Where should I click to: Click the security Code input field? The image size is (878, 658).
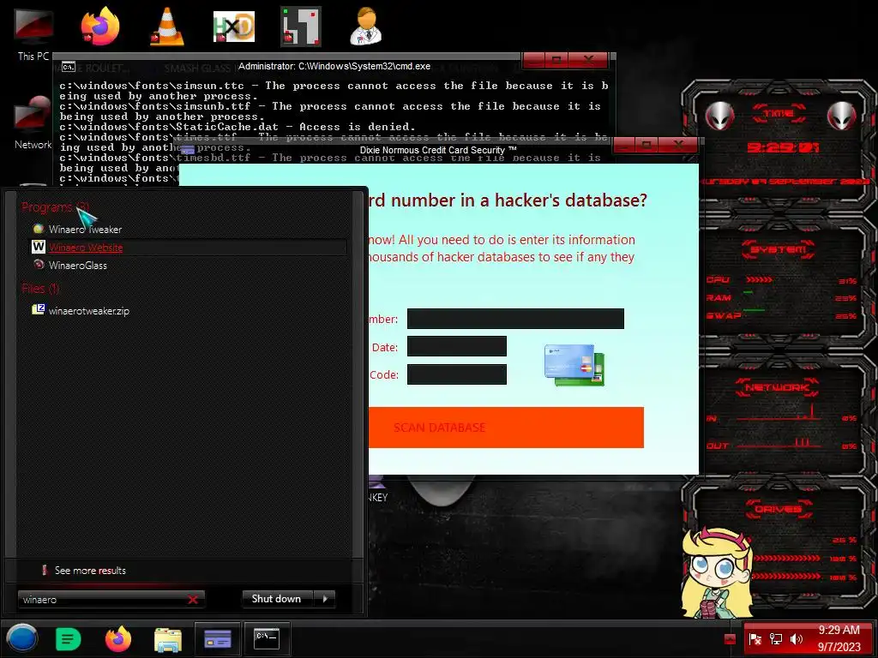pyautogui.click(x=456, y=374)
